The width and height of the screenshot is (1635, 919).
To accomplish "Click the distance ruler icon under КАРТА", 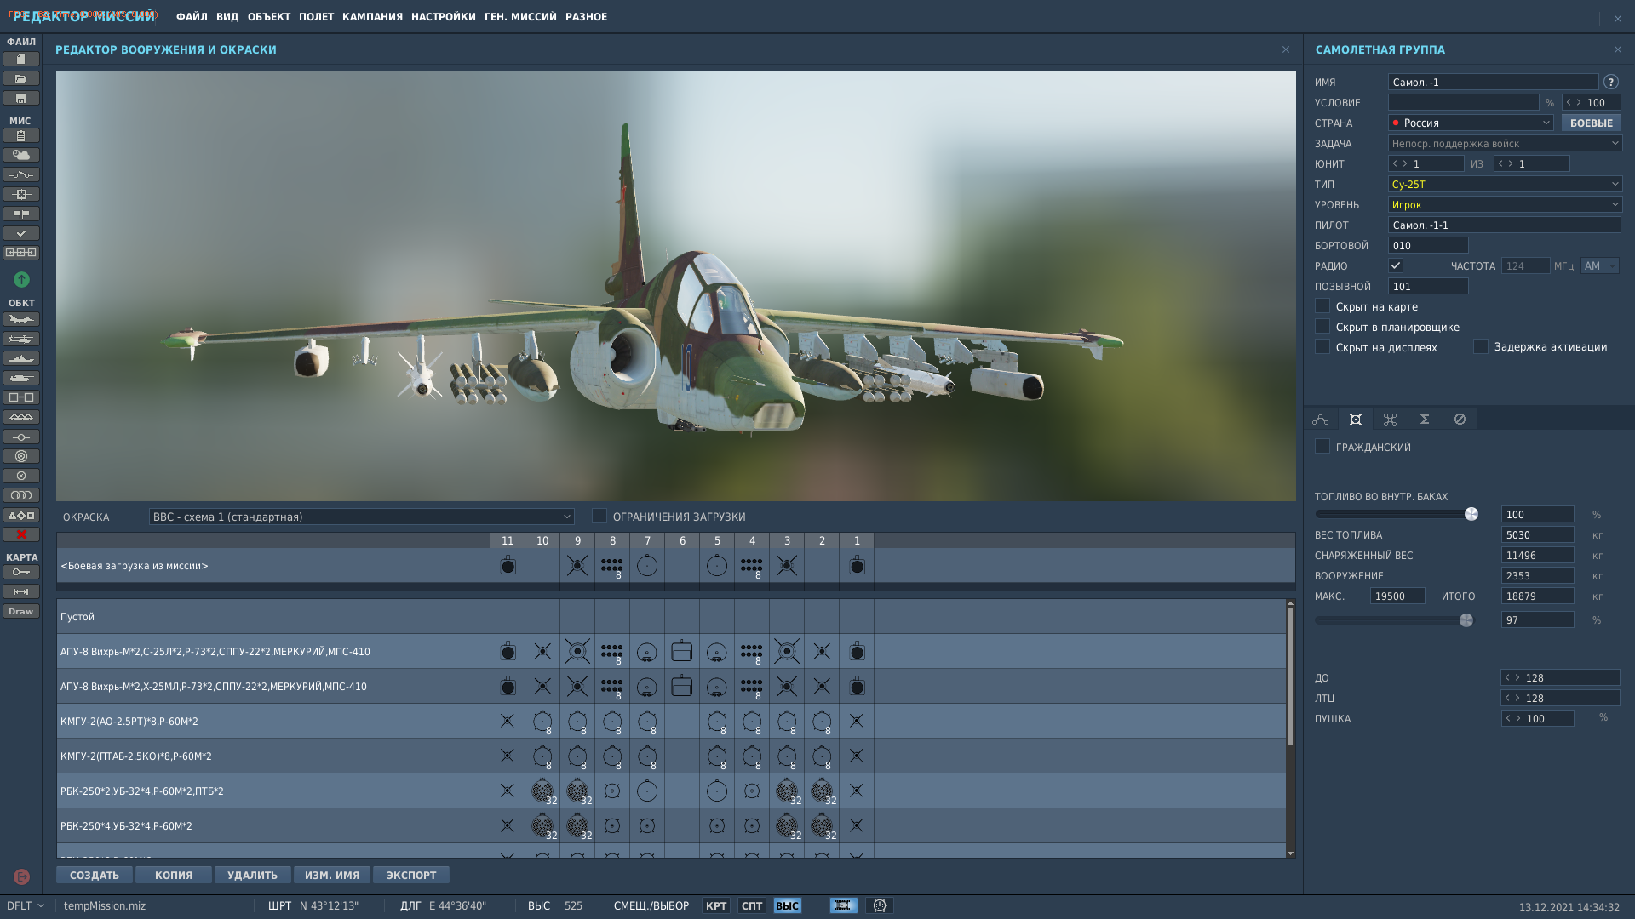I will (21, 591).
